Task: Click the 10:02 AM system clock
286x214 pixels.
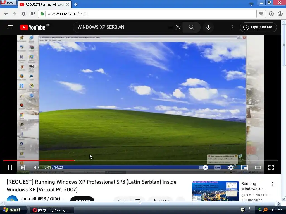Action: [x=276, y=210]
